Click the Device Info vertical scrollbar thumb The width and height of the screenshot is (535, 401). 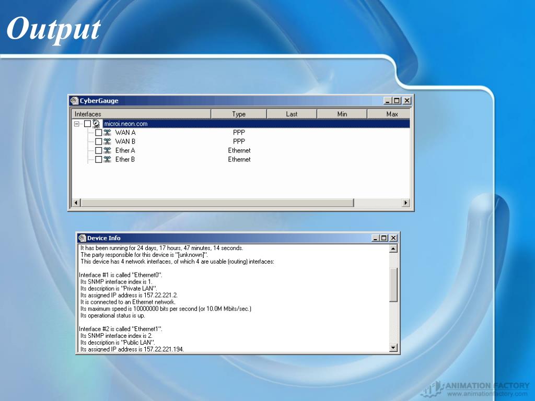click(393, 285)
